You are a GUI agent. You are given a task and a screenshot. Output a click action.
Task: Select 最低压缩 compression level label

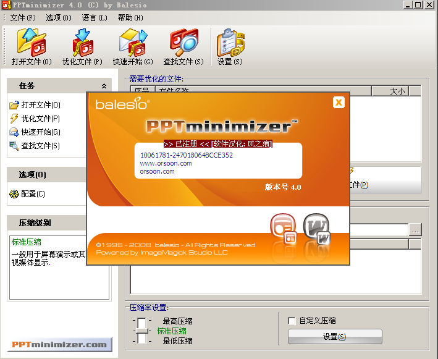pyautogui.click(x=178, y=341)
